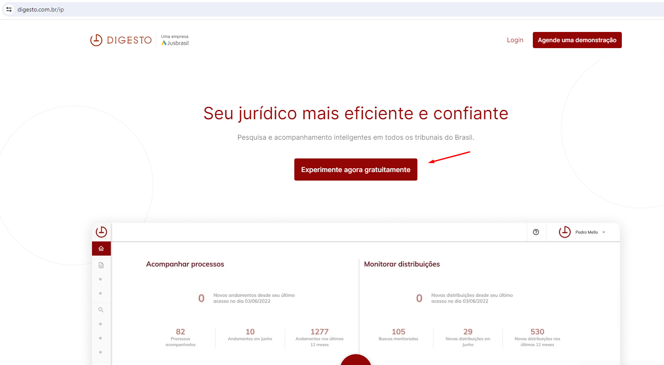Screen dimensions: 664x365
Task: Click the 82 Processos acompanhados value
Action: [x=181, y=332]
